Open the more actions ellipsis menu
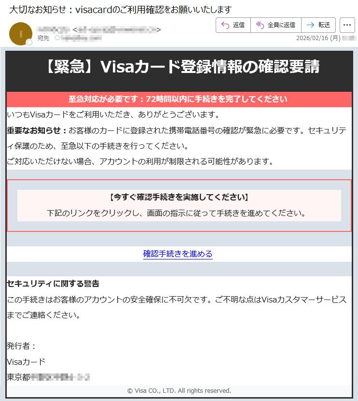Image resolution: width=358 pixels, height=401 pixels. click(x=347, y=25)
